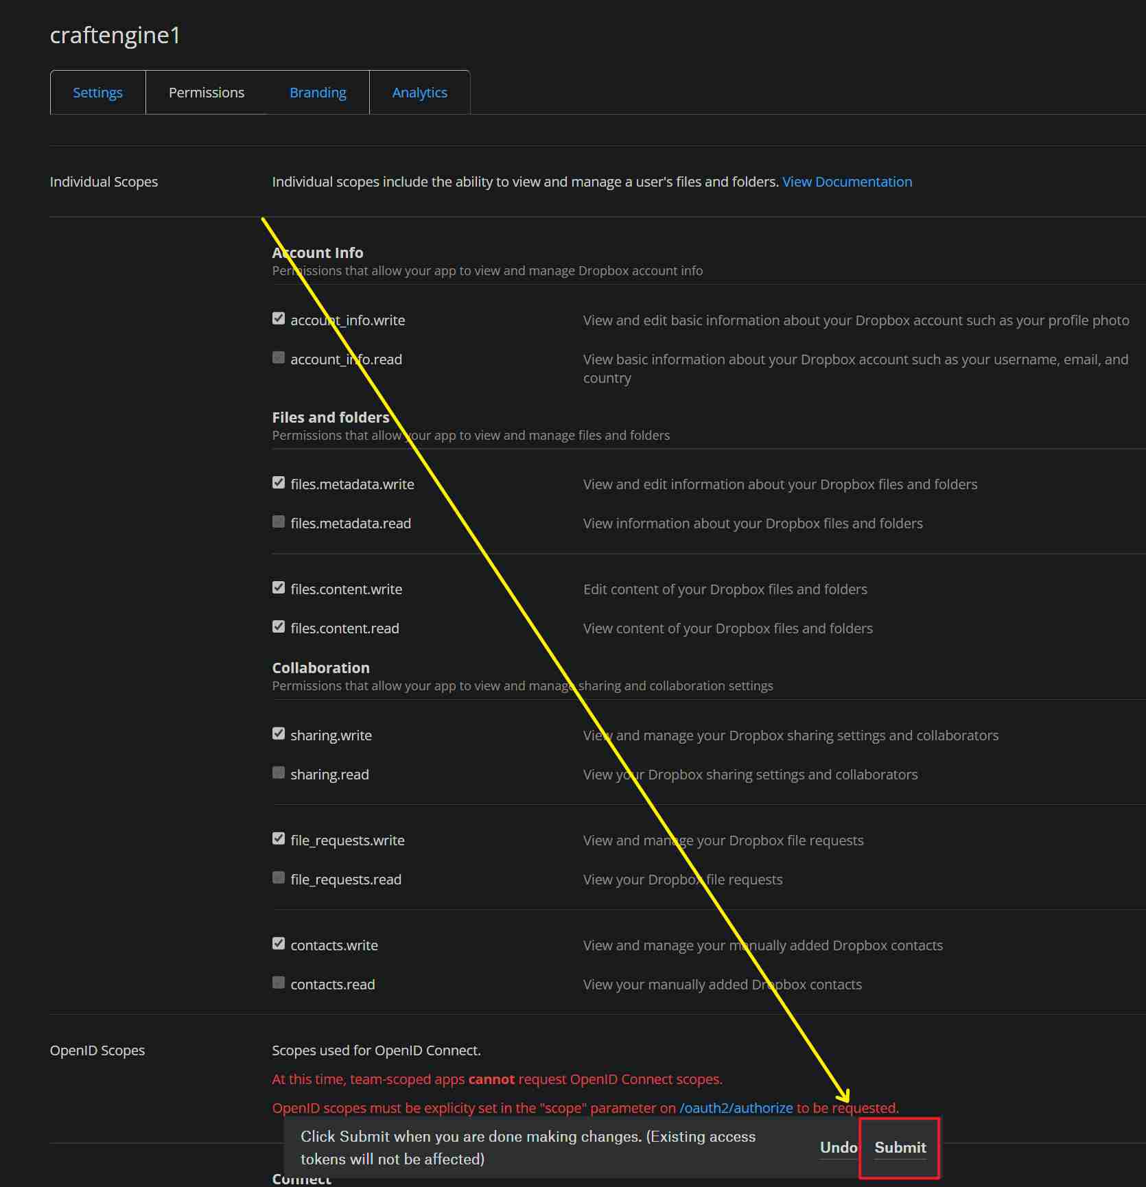Viewport: 1146px width, 1187px height.
Task: Disable the sharing.write scope
Action: [x=279, y=733]
